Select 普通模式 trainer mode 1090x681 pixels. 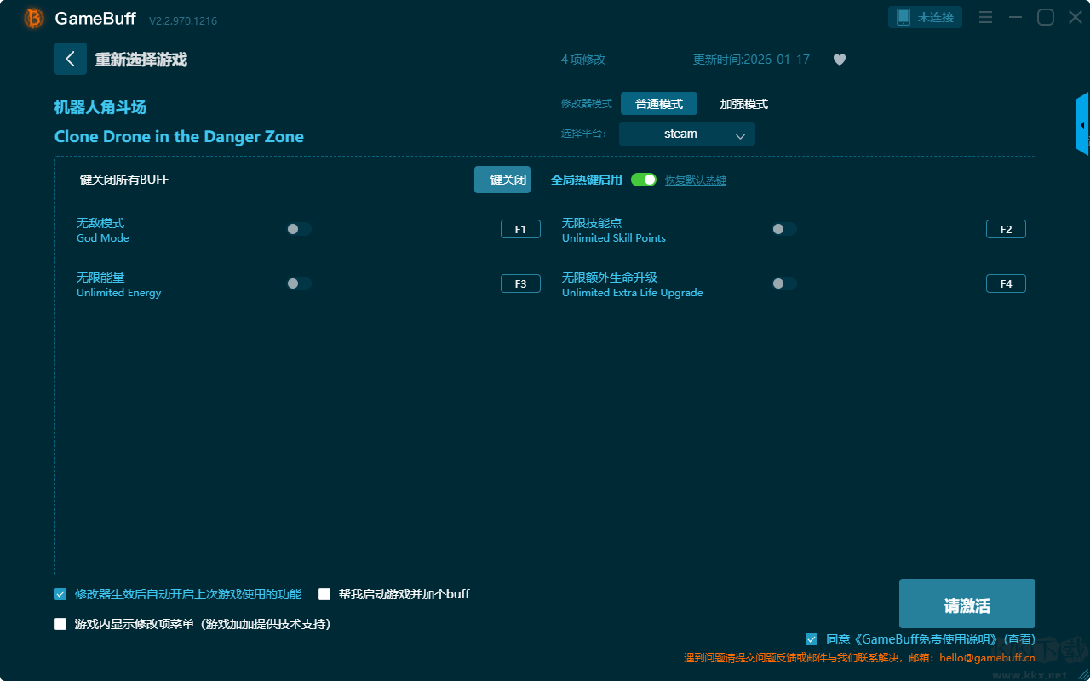click(x=659, y=104)
